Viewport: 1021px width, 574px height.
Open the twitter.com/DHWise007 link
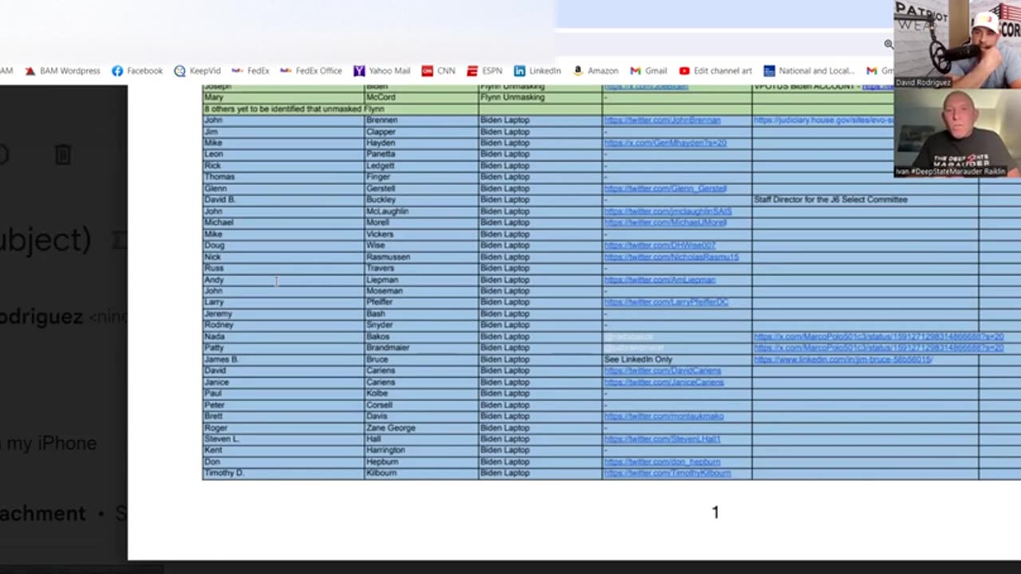click(660, 246)
